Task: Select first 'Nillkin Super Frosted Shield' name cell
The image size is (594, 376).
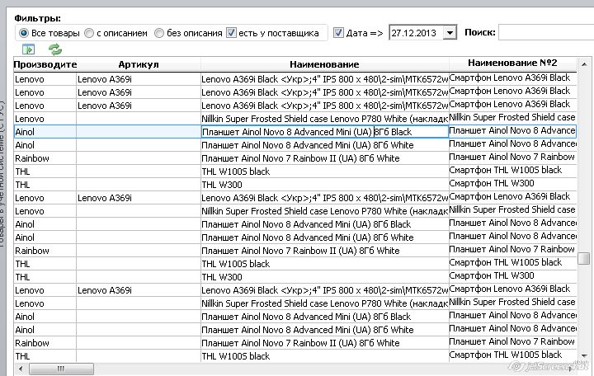Action: pos(325,119)
